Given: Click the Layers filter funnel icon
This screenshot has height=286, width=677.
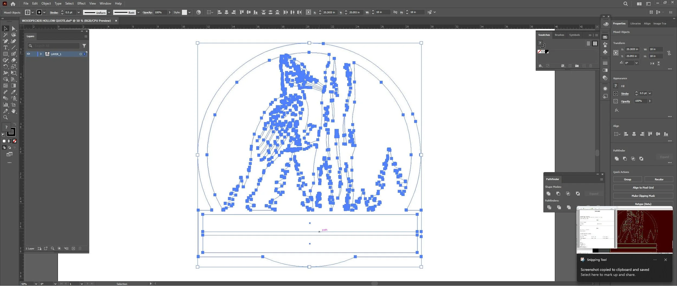Looking at the screenshot, I should pos(84,46).
